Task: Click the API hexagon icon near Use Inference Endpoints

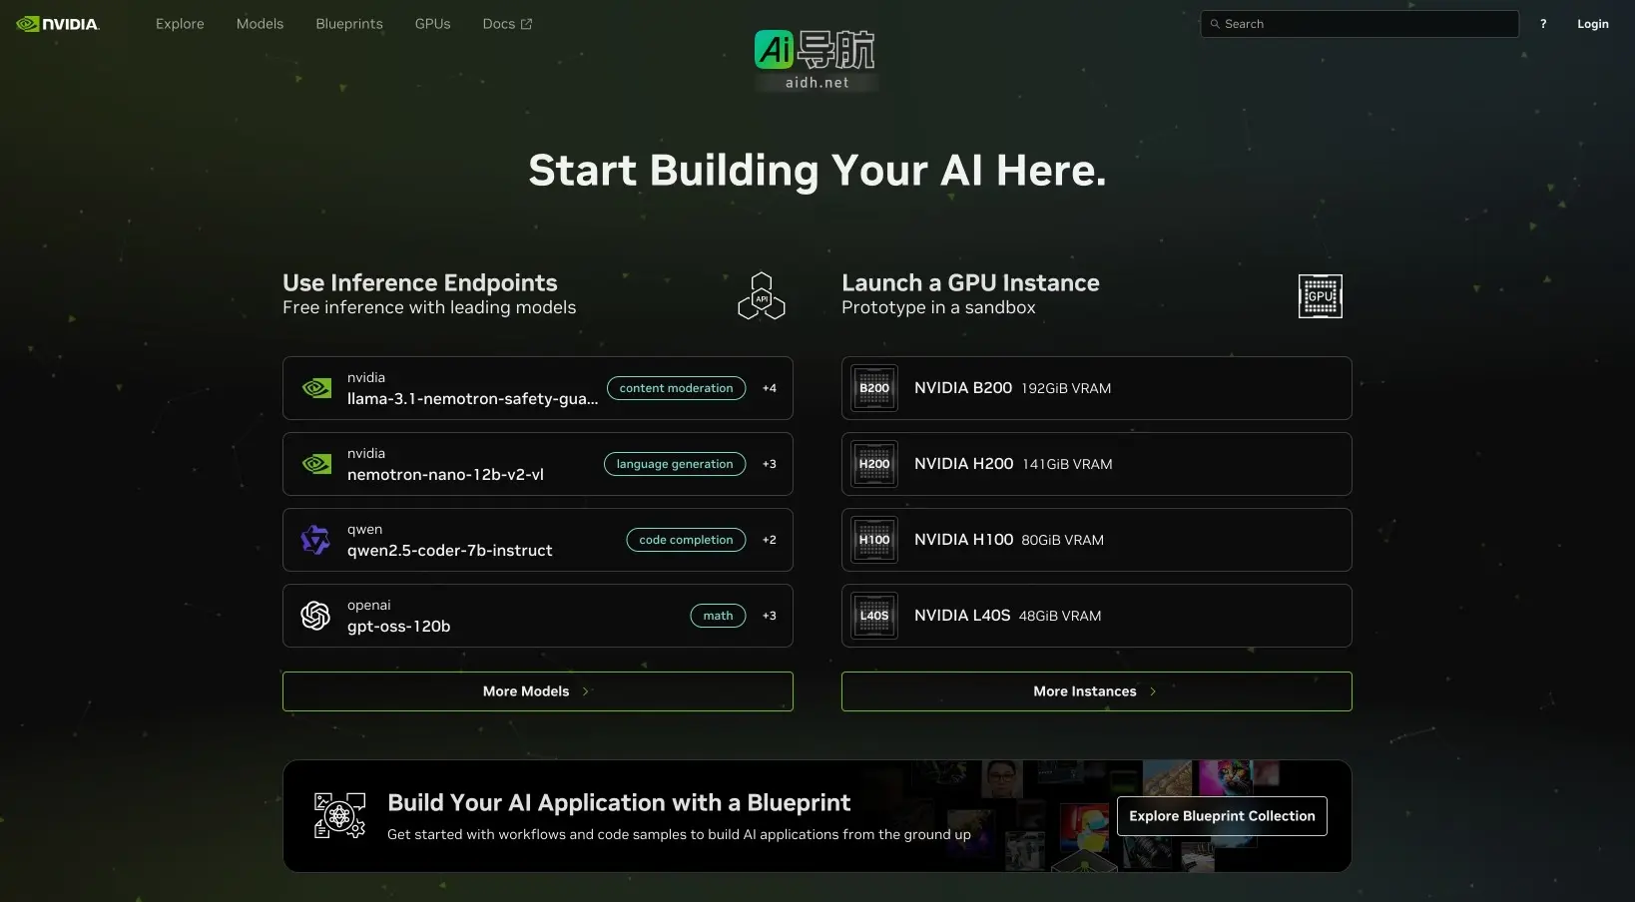Action: click(x=761, y=295)
